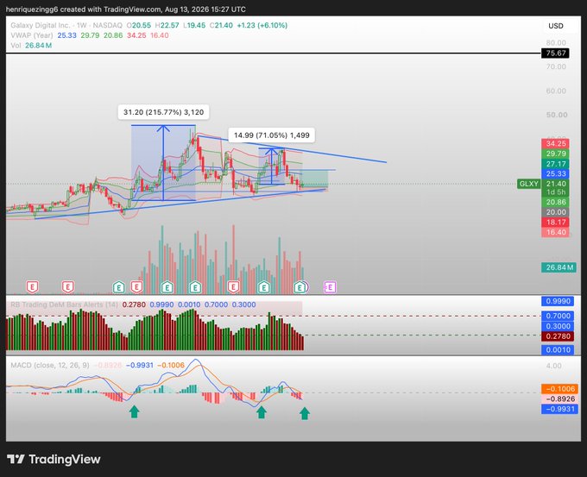Image resolution: width=587 pixels, height=477 pixels.
Task: Click the H22.57 high value in legend
Action: click(x=167, y=25)
